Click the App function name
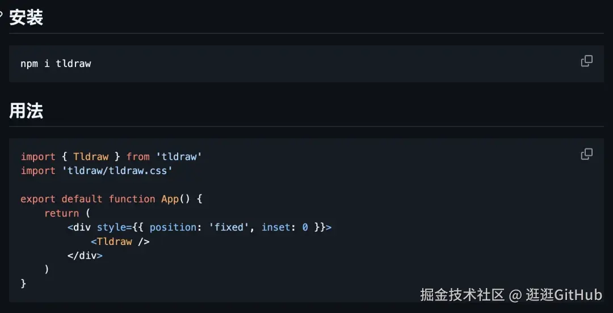Screen dimensions: 613x313 pos(170,199)
